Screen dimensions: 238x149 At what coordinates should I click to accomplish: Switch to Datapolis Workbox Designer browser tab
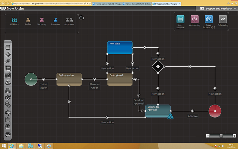(167, 4)
